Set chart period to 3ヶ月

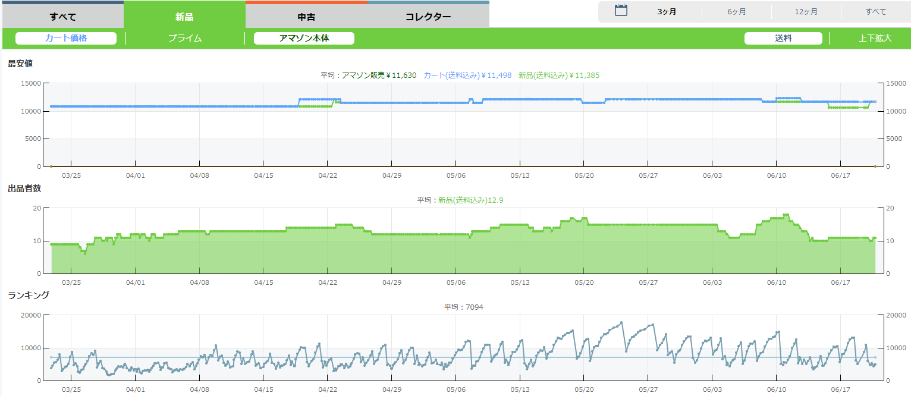(667, 12)
